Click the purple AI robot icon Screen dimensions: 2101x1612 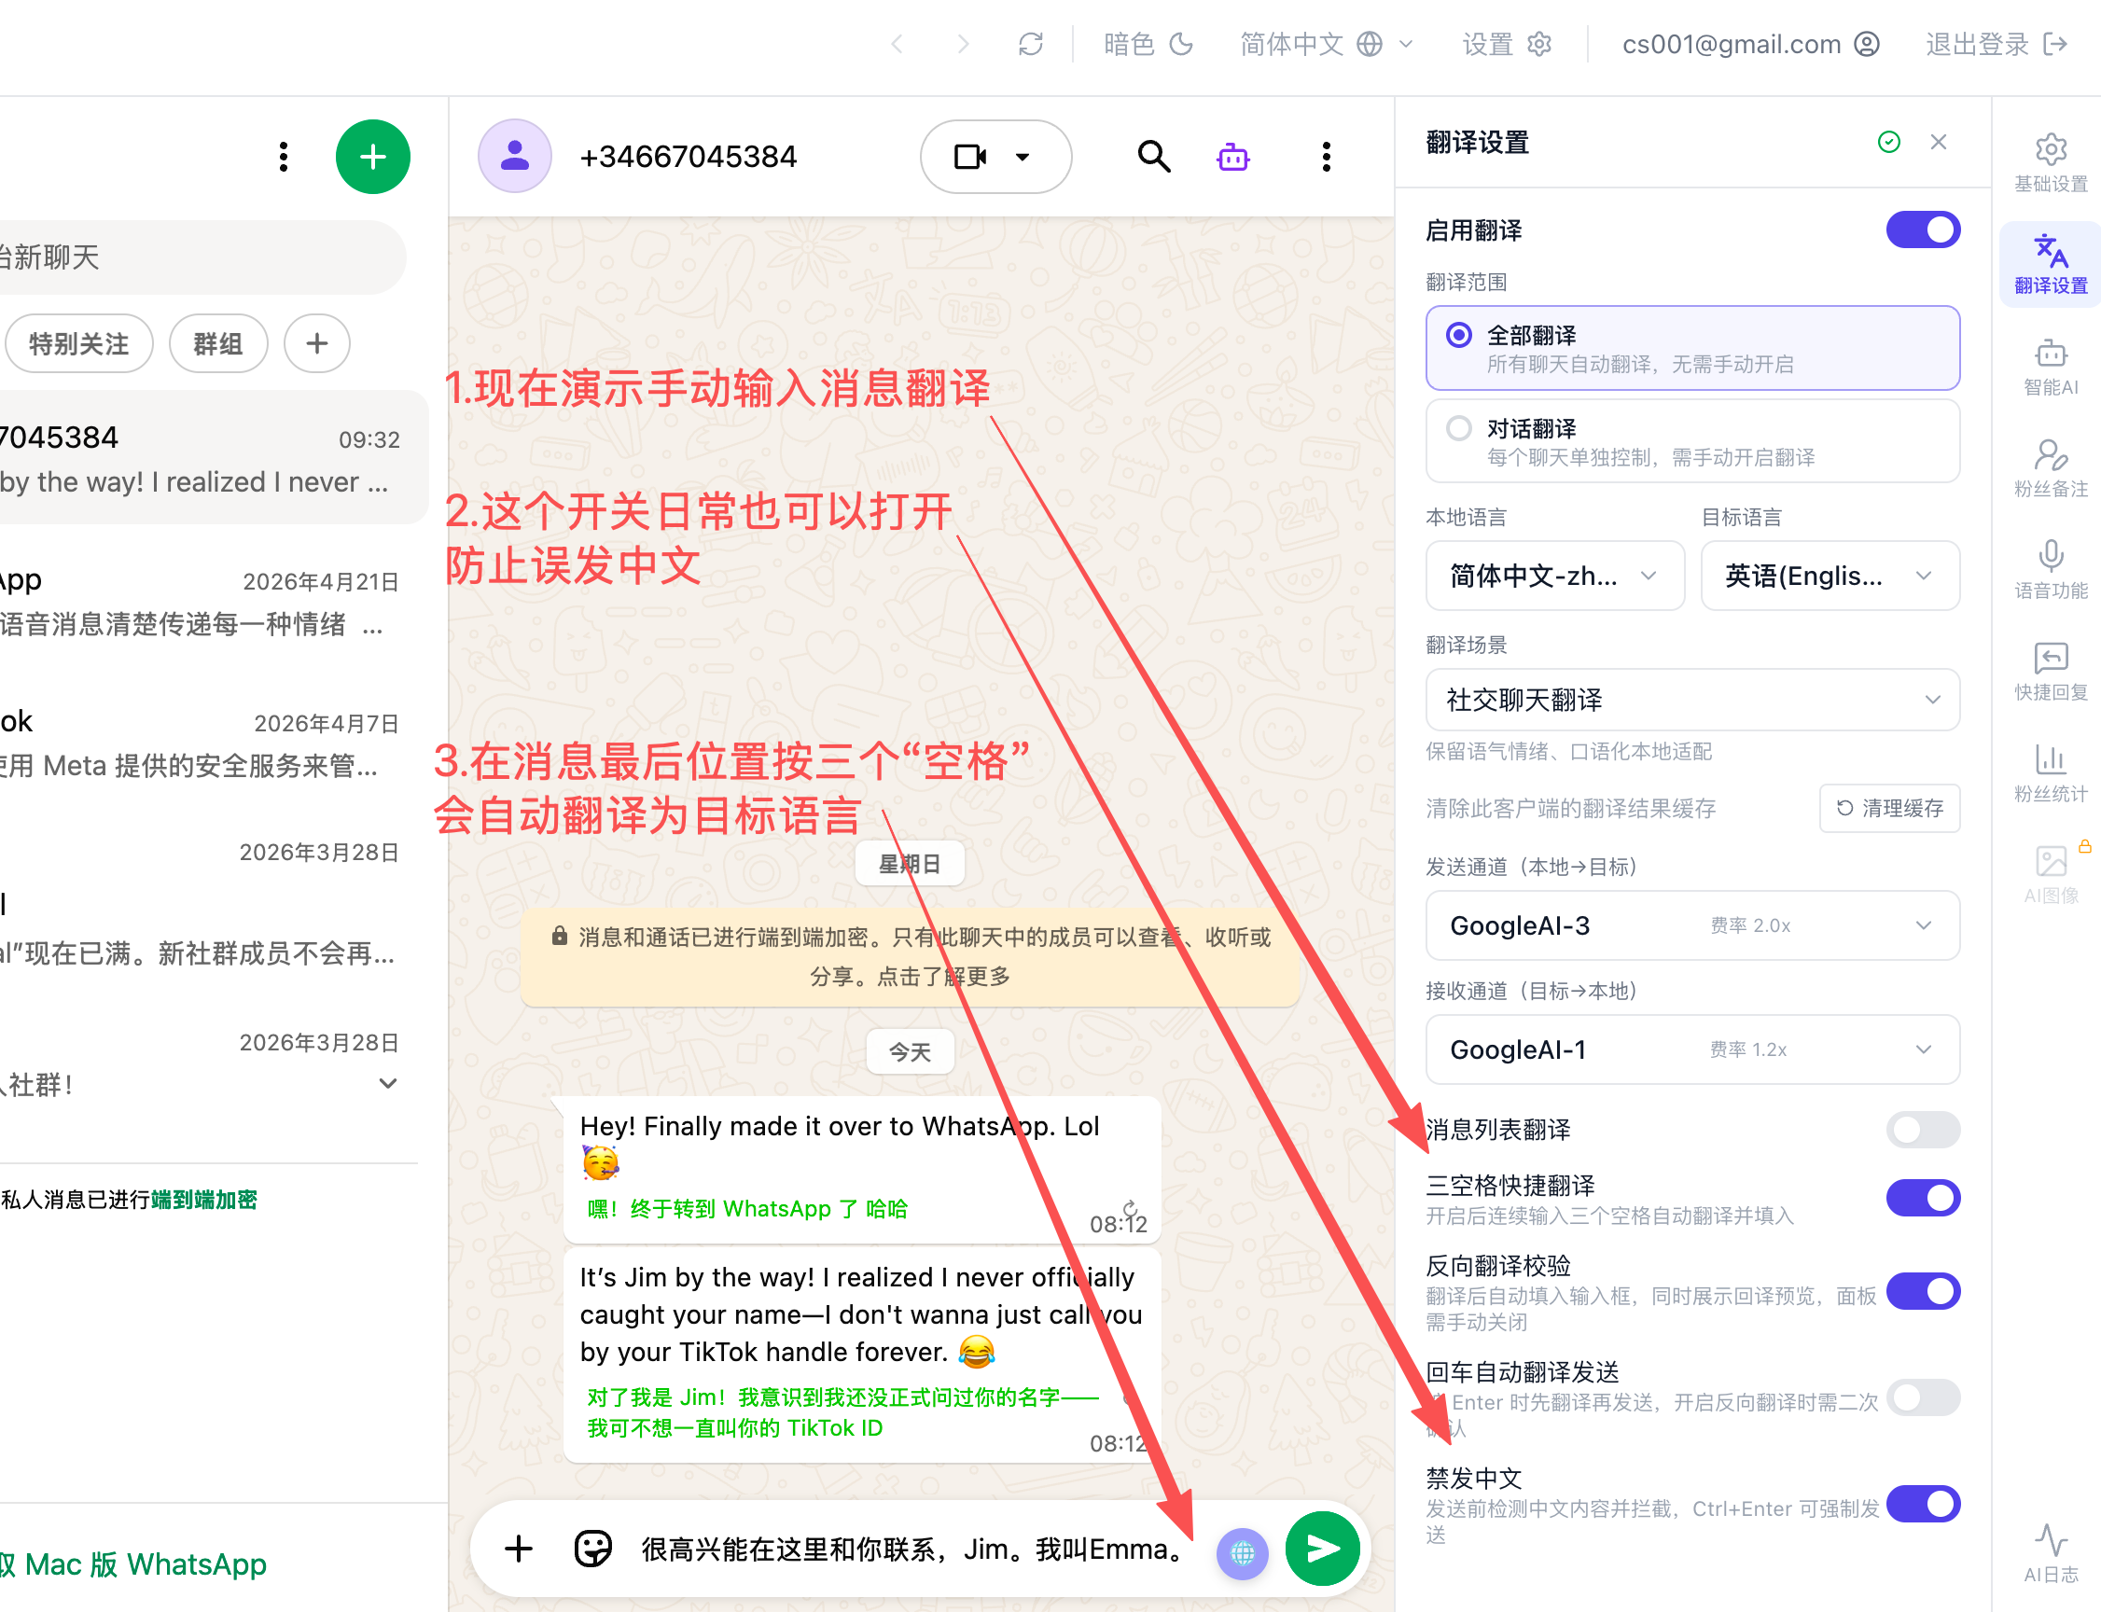point(1232,158)
